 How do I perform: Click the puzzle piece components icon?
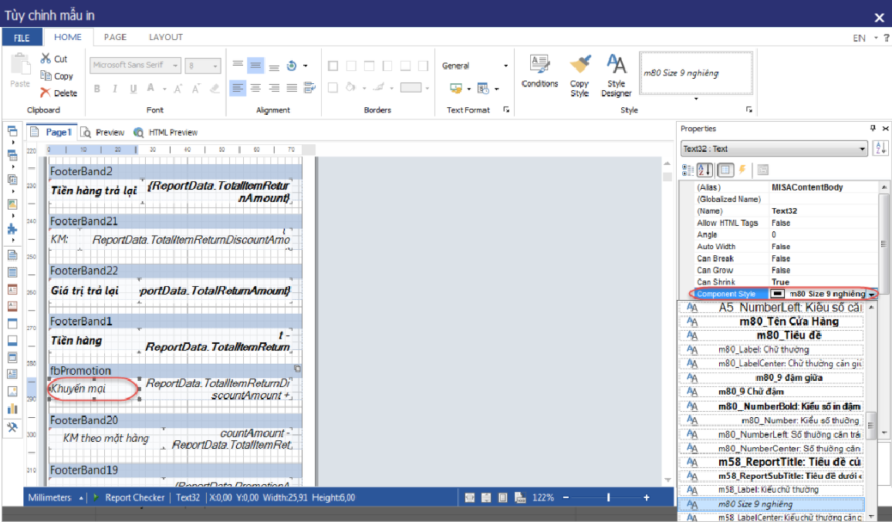tap(12, 229)
